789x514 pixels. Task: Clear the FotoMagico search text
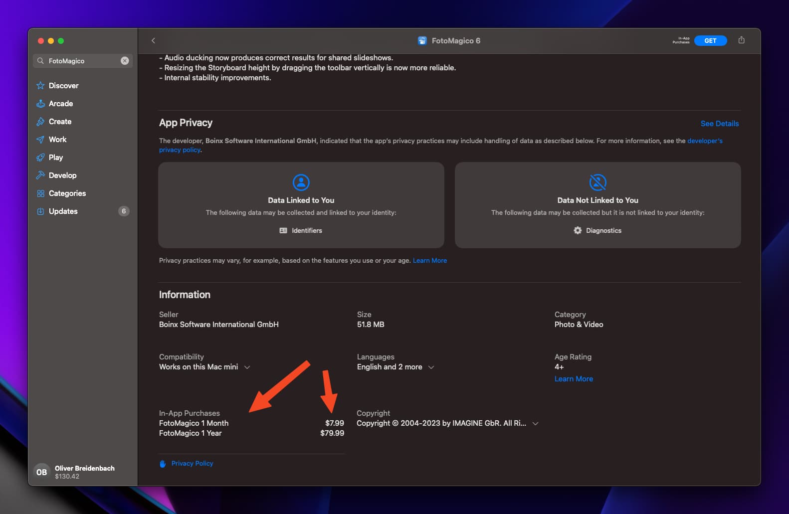tap(125, 61)
